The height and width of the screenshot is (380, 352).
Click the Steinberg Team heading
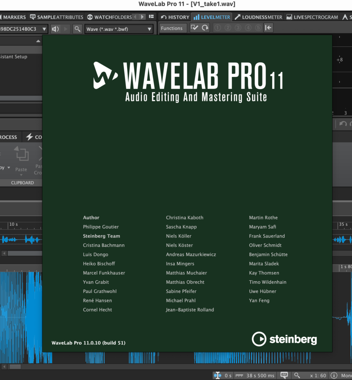[x=101, y=236]
